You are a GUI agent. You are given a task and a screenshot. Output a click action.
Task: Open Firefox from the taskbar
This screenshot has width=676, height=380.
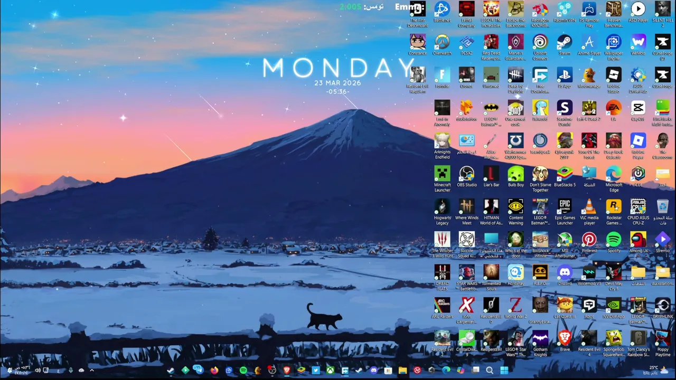tap(214, 370)
